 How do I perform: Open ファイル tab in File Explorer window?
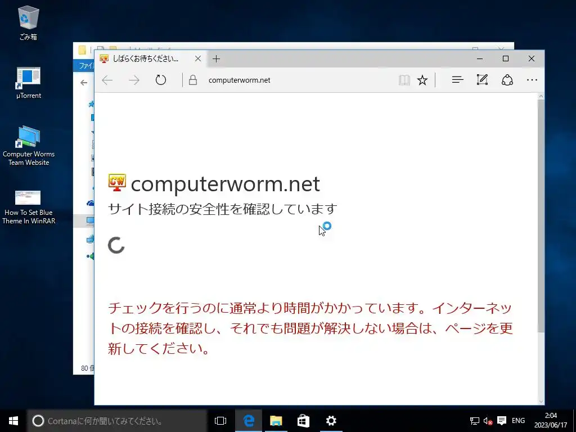point(85,66)
